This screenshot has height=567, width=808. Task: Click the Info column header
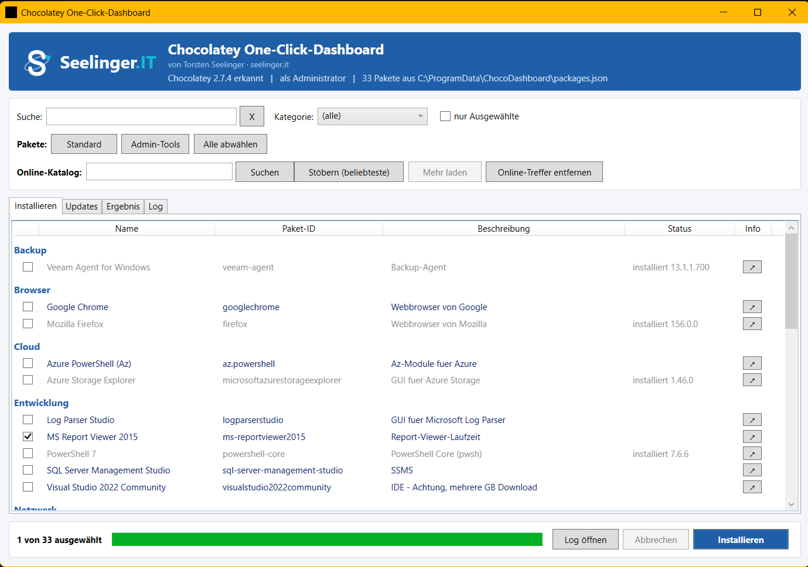point(753,229)
